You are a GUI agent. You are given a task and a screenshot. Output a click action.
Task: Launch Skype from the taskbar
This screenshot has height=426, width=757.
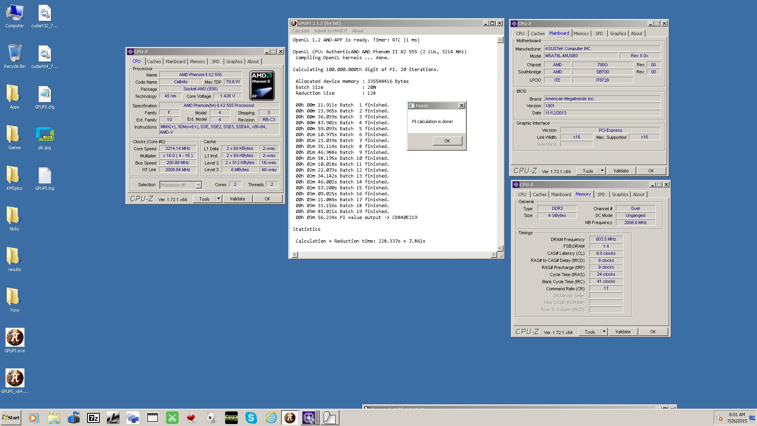(x=251, y=418)
